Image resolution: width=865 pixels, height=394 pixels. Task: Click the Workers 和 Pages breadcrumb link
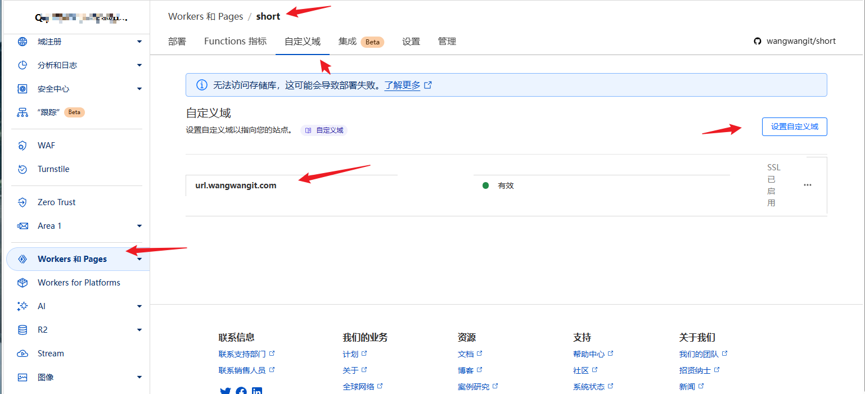click(205, 16)
